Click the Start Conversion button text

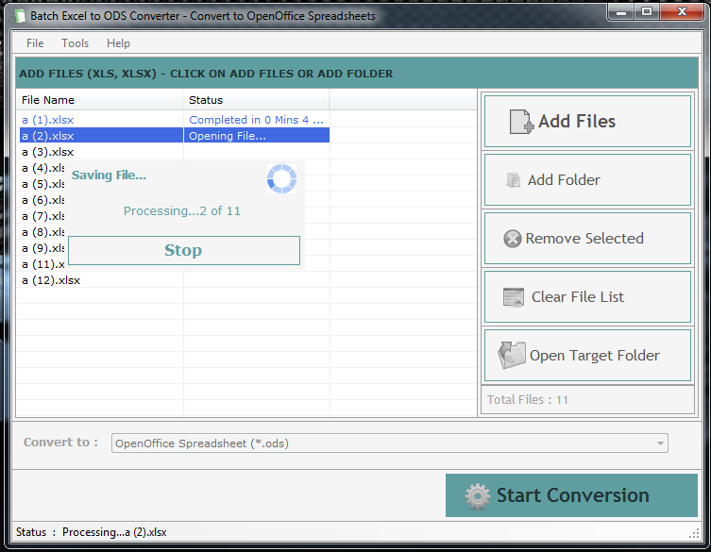click(x=573, y=495)
